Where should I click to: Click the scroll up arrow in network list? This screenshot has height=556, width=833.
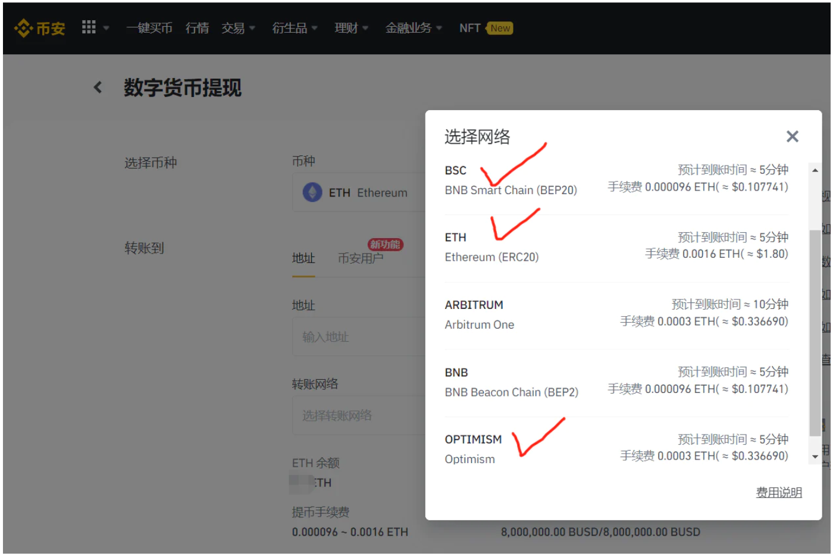click(815, 170)
